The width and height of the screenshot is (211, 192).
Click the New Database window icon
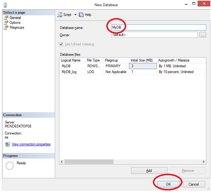pos(5,5)
